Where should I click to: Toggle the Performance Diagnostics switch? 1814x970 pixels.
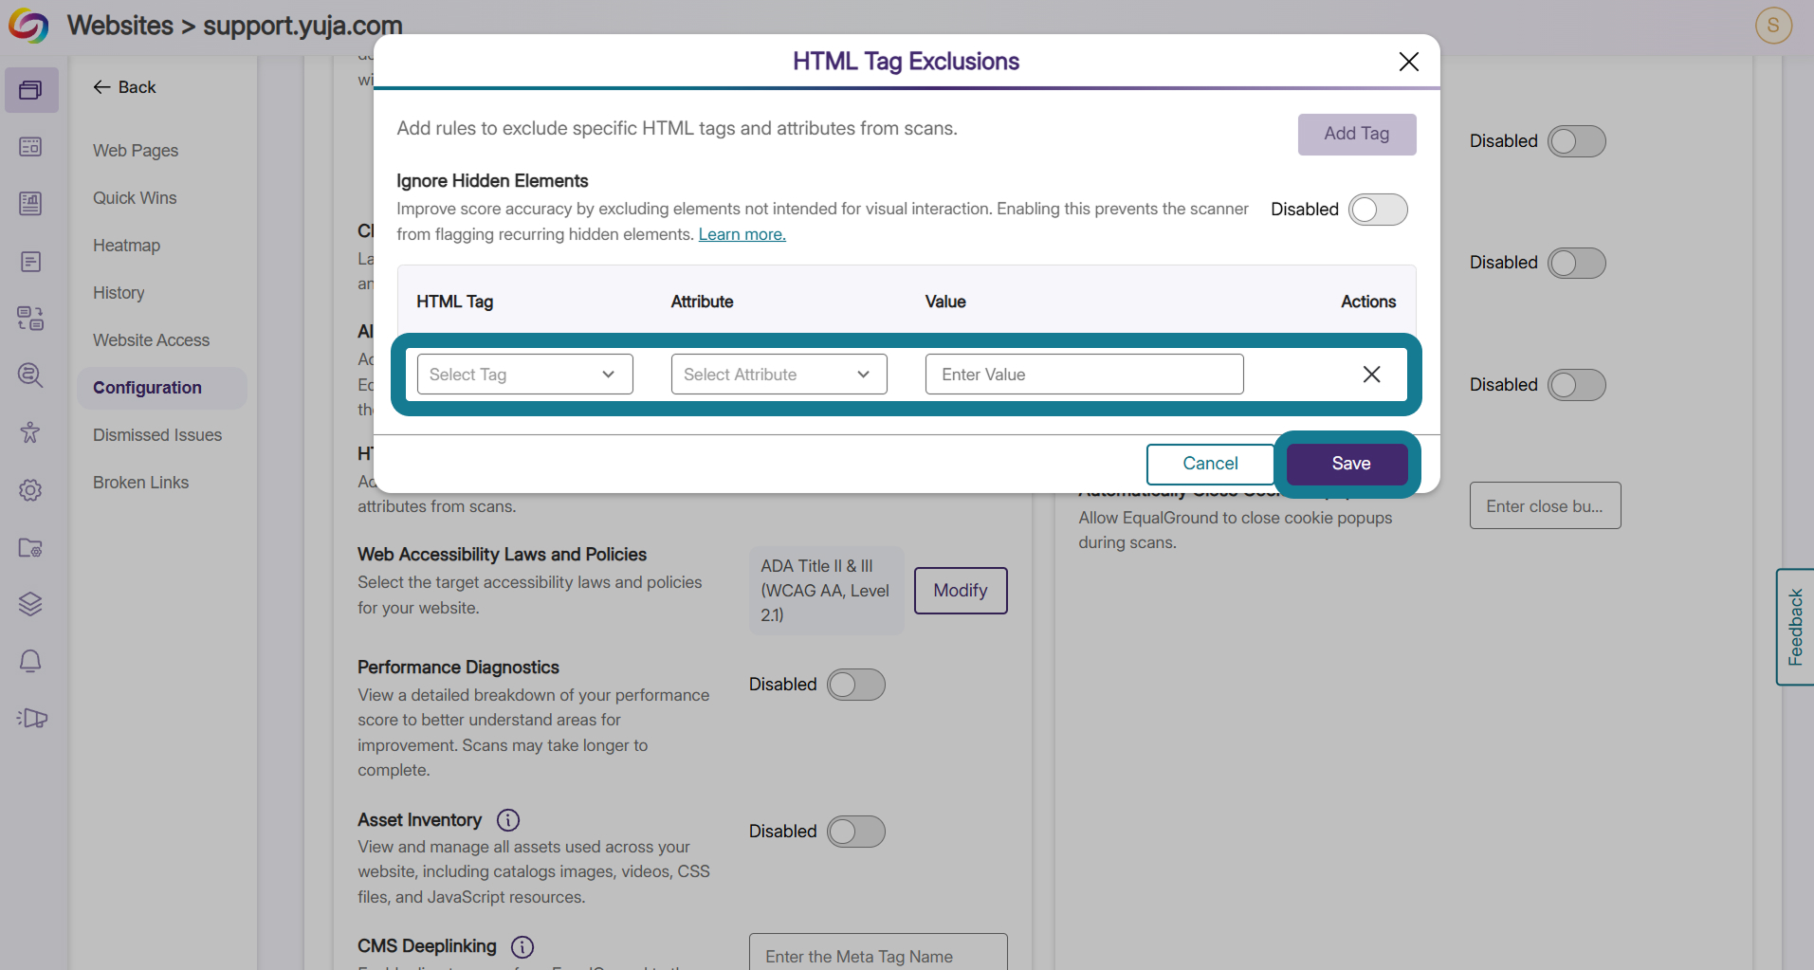pos(856,685)
